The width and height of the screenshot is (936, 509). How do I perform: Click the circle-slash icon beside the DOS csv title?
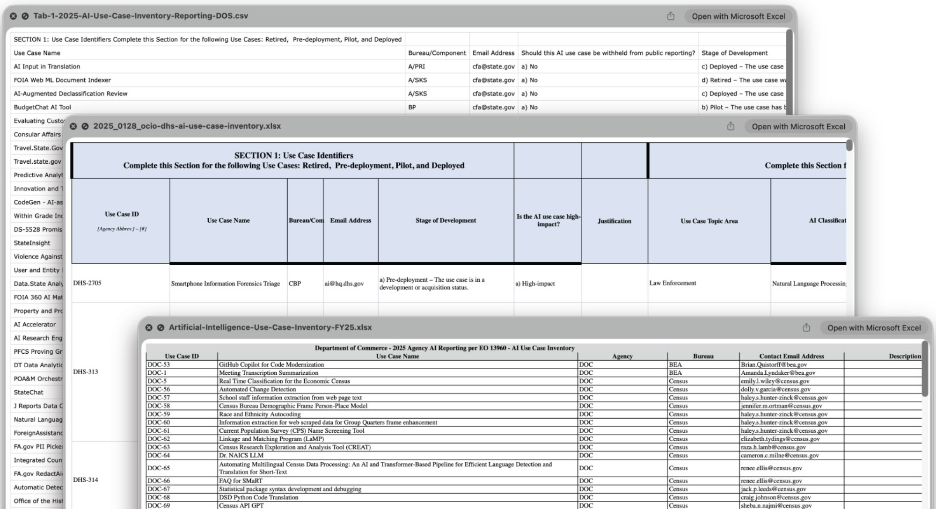(x=25, y=16)
